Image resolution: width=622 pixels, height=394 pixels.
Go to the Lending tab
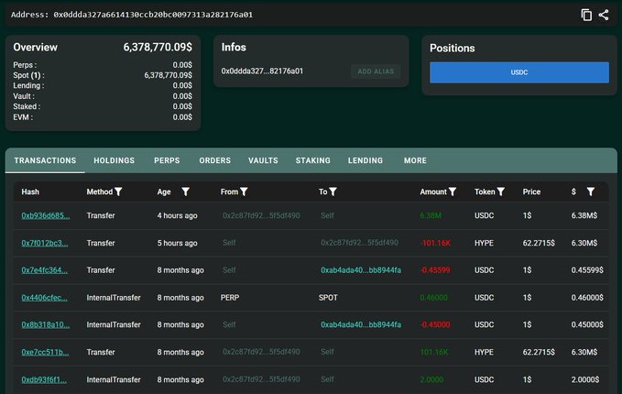366,160
